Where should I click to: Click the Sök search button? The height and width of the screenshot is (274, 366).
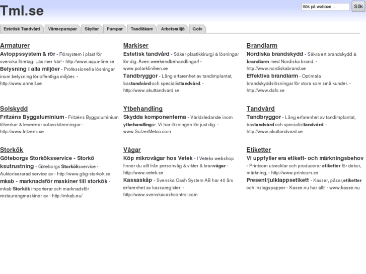click(x=358, y=7)
